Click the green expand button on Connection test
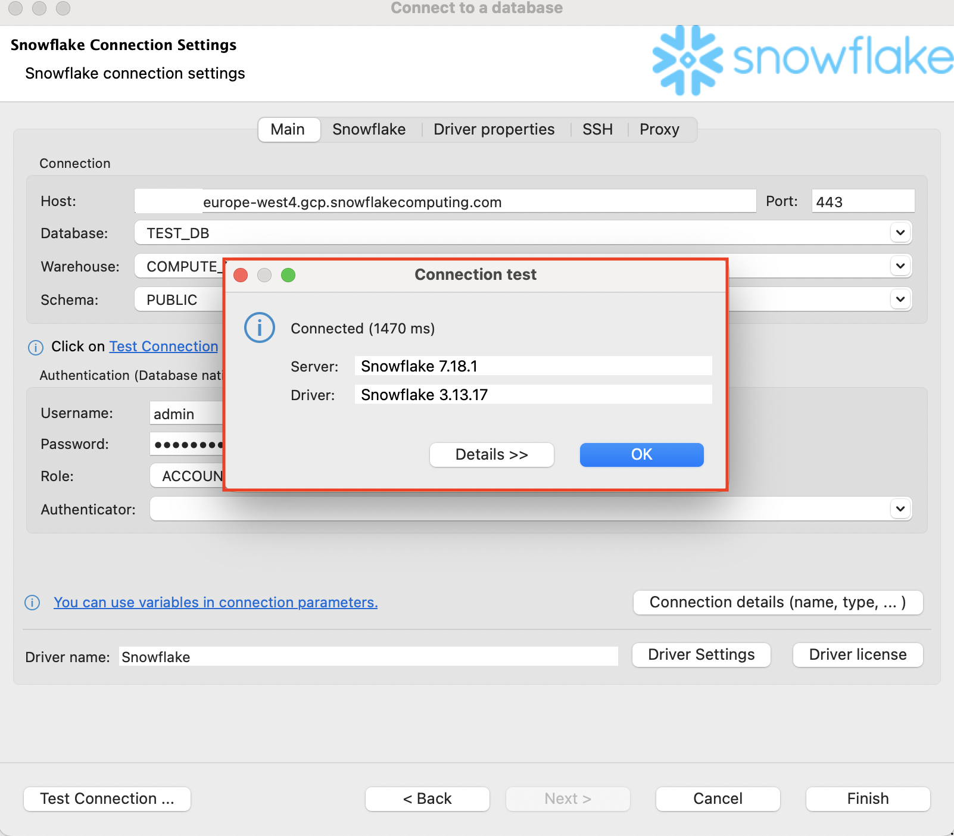The width and height of the screenshot is (954, 836). (288, 275)
